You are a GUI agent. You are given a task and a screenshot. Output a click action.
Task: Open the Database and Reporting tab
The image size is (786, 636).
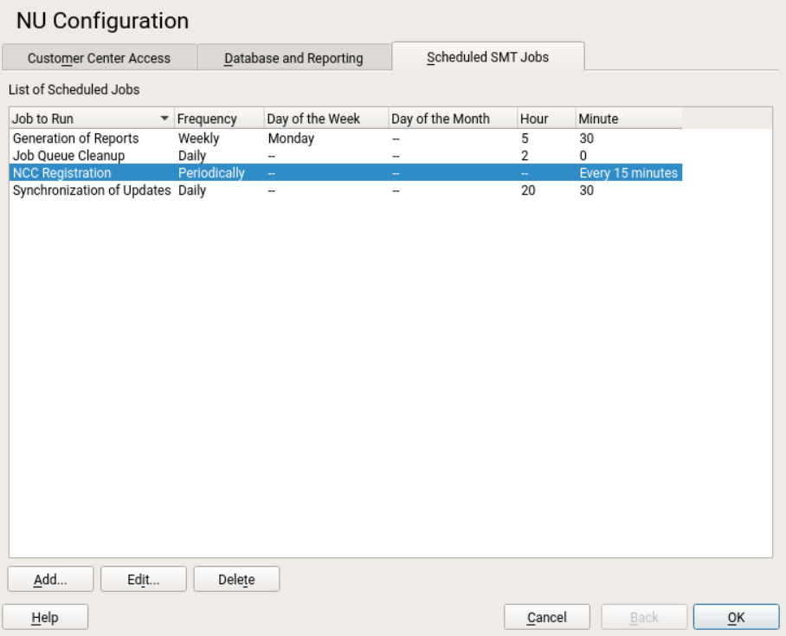(x=293, y=59)
